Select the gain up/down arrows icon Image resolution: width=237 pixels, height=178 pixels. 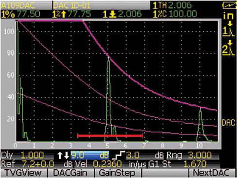[63, 156]
